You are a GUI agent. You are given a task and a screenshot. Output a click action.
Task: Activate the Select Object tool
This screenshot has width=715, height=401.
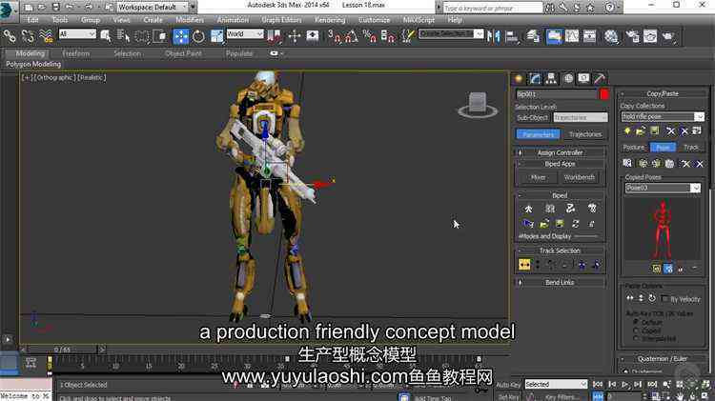click(106, 35)
